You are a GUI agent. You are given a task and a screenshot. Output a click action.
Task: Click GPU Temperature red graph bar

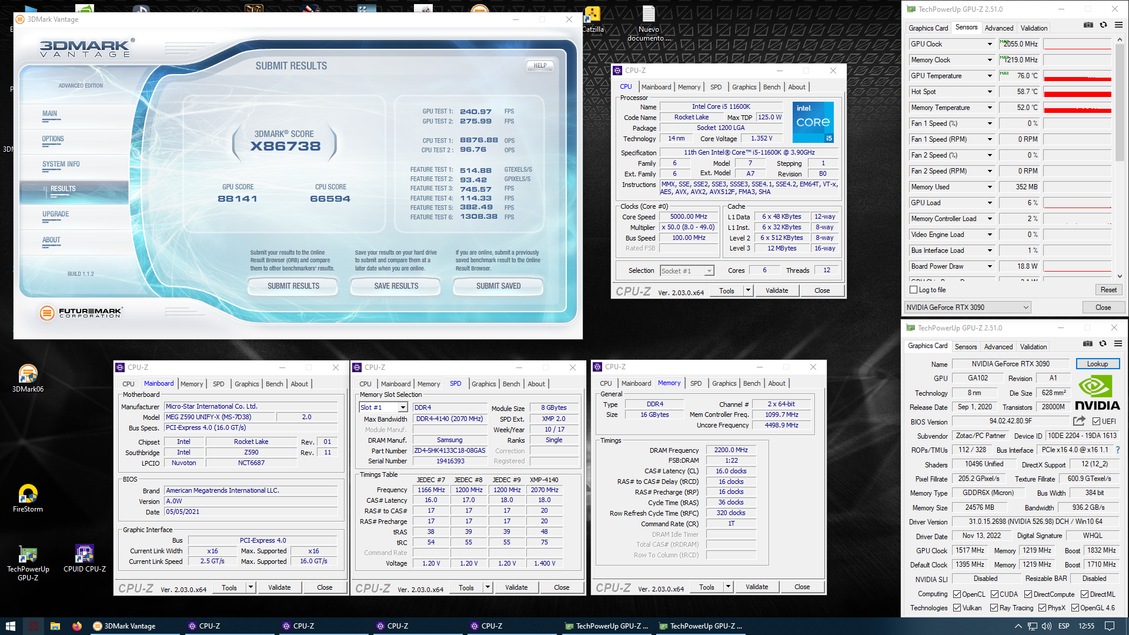coord(1077,79)
